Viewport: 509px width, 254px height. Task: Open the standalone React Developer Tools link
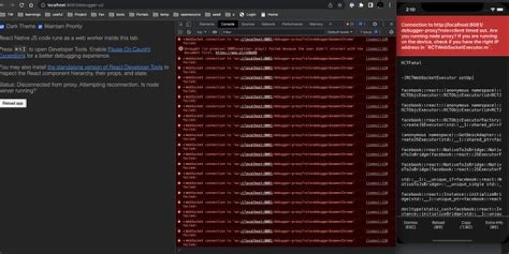tap(105, 68)
